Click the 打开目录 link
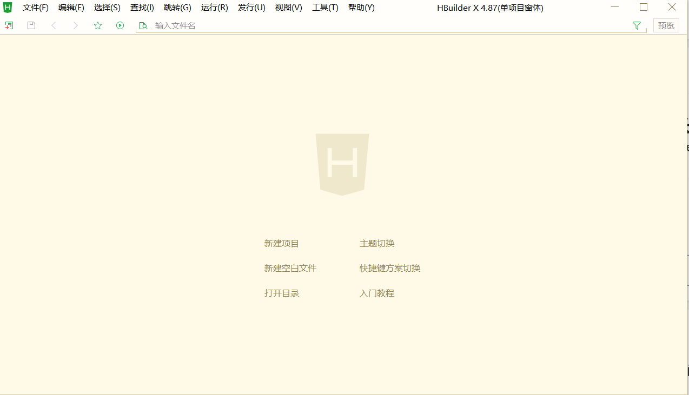This screenshot has width=689, height=395. pos(281,293)
